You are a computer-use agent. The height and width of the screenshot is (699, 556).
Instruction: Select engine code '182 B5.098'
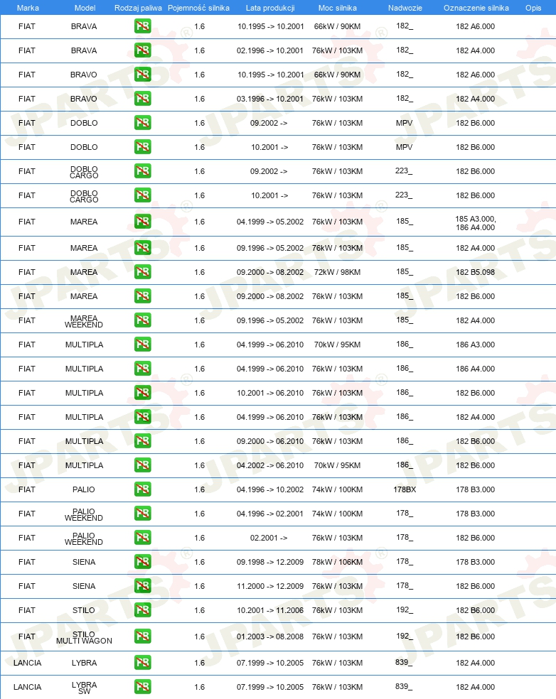pyautogui.click(x=475, y=272)
